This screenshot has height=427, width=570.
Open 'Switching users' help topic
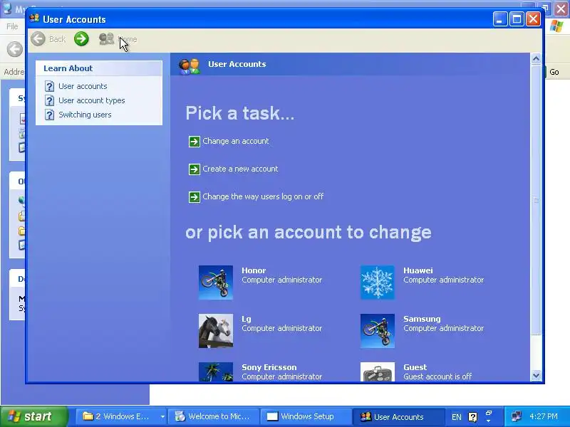pos(85,115)
